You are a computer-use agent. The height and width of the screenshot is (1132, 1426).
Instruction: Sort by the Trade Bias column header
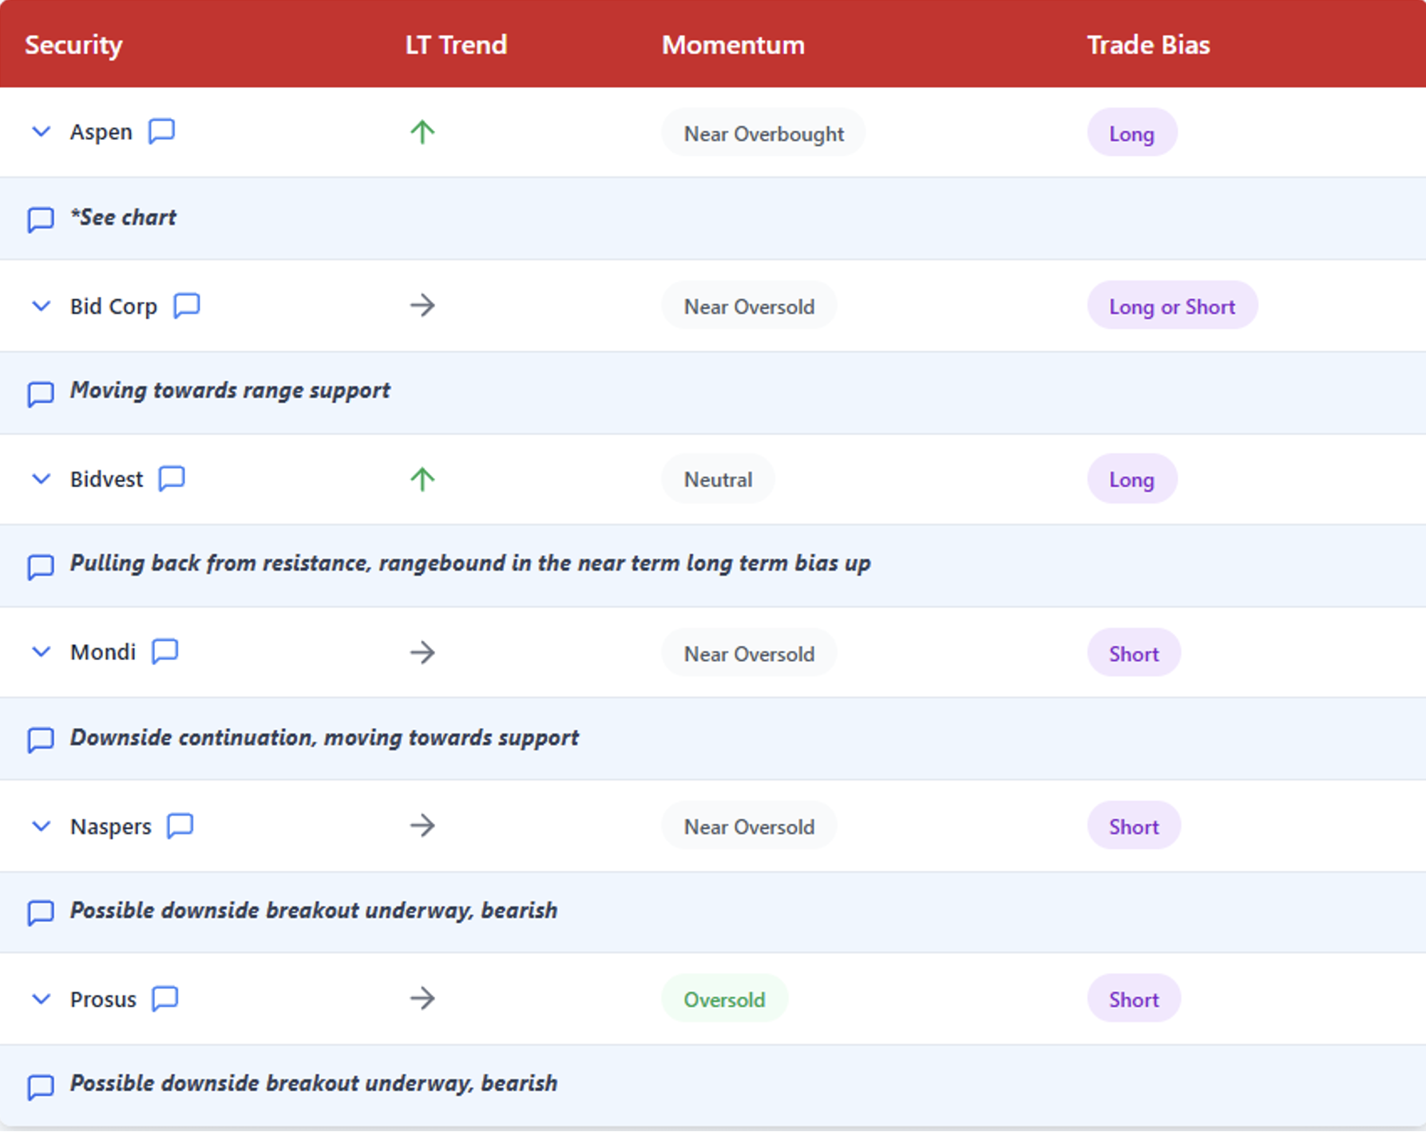[1148, 45]
